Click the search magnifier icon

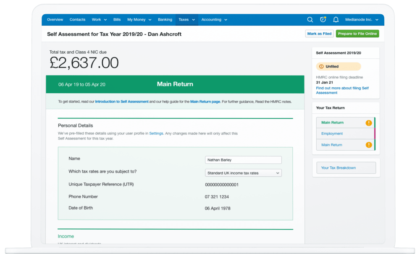pos(310,20)
